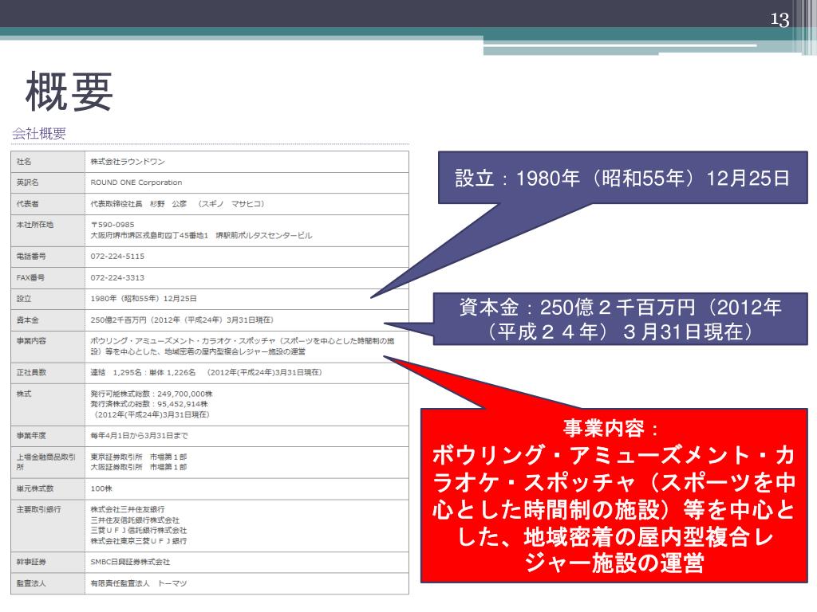
Task: Select the 三井住友信託銀行株式会社 line
Action: pyautogui.click(x=135, y=520)
